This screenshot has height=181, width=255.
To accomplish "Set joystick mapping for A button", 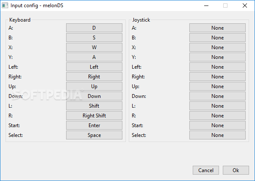I will coord(217,28).
